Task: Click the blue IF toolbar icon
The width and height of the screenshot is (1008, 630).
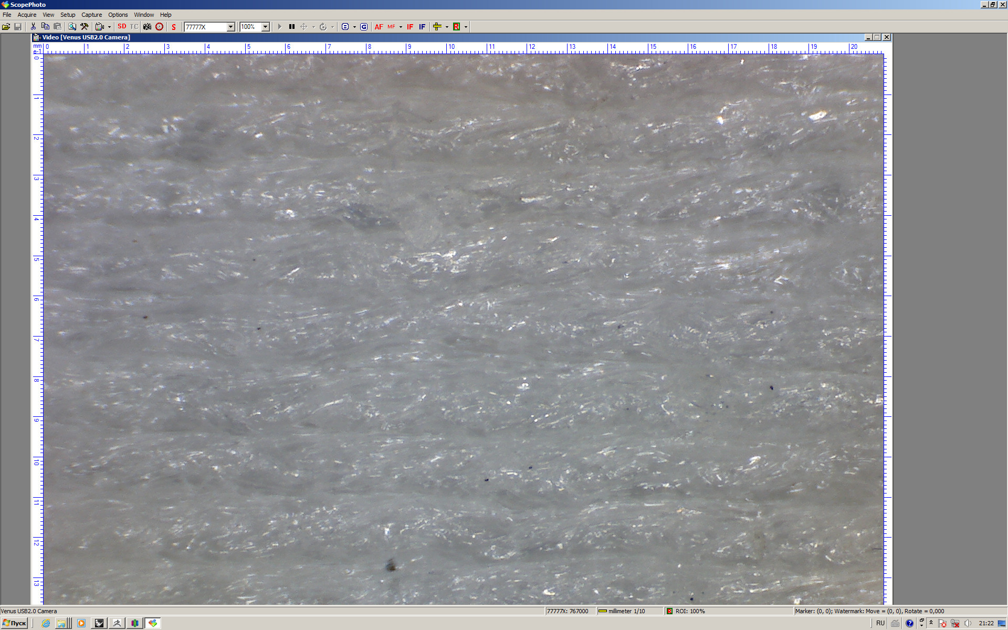Action: [422, 27]
